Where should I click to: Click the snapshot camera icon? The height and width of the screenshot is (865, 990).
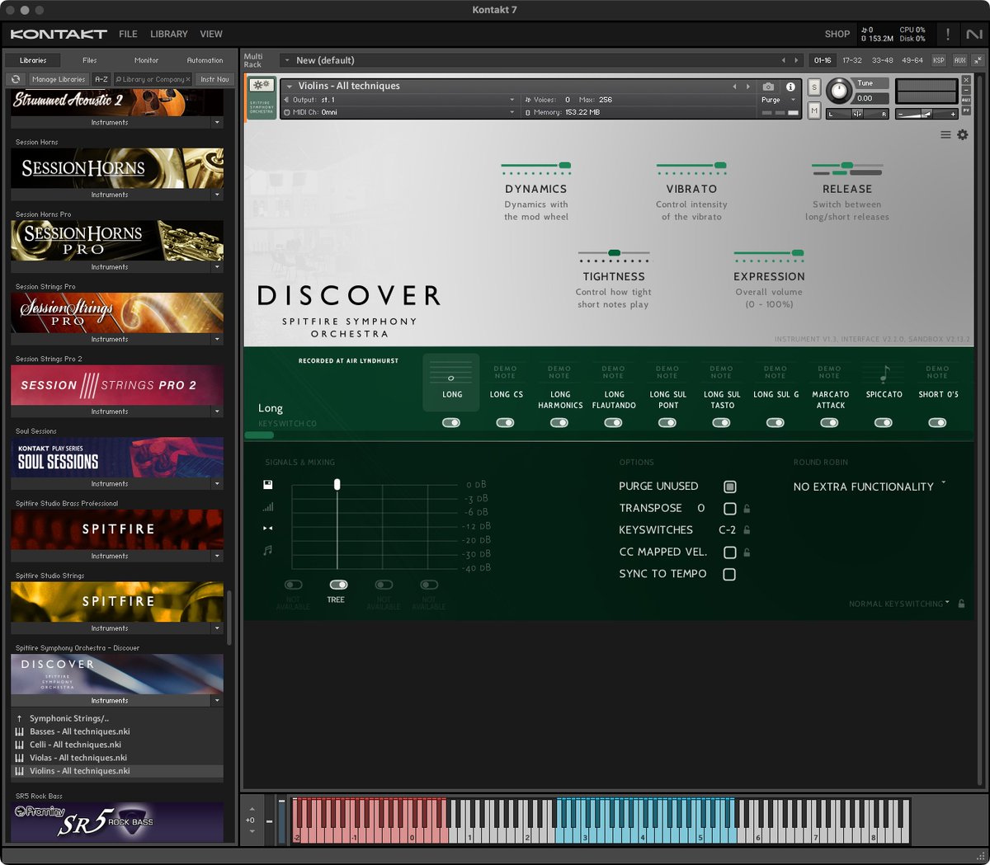768,87
